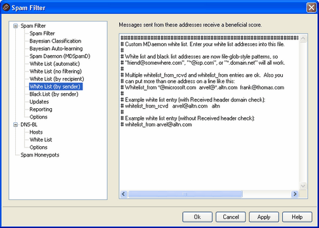Open Hosts under DNS-BL
319x228 pixels.
[x=36, y=132]
